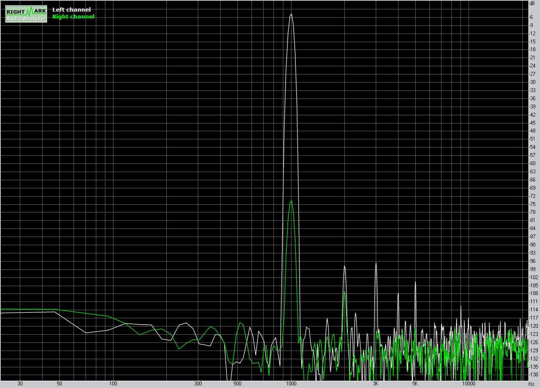Click the -6 dB scale value
Image resolution: width=540 pixels, height=388 pixels.
(x=532, y=17)
